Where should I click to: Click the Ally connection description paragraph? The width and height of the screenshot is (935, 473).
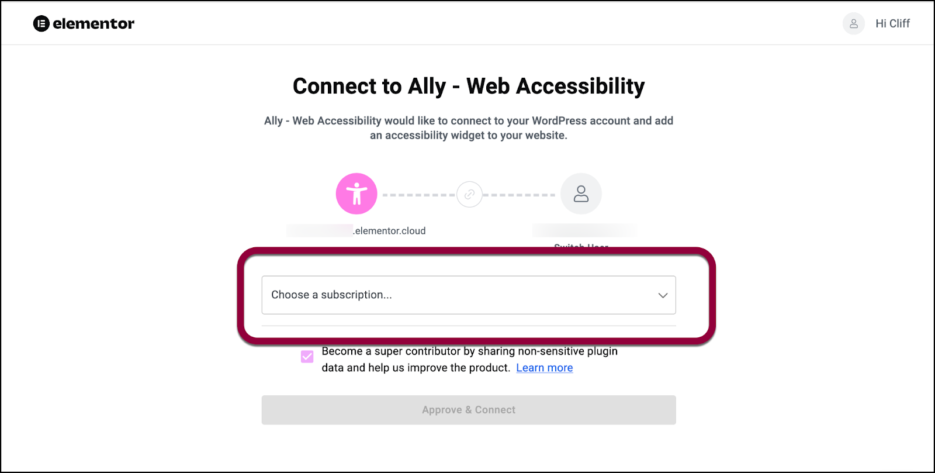(x=469, y=128)
